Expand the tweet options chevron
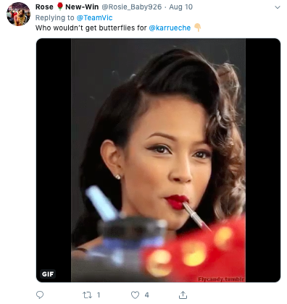This screenshot has width=287, height=304. tap(278, 7)
